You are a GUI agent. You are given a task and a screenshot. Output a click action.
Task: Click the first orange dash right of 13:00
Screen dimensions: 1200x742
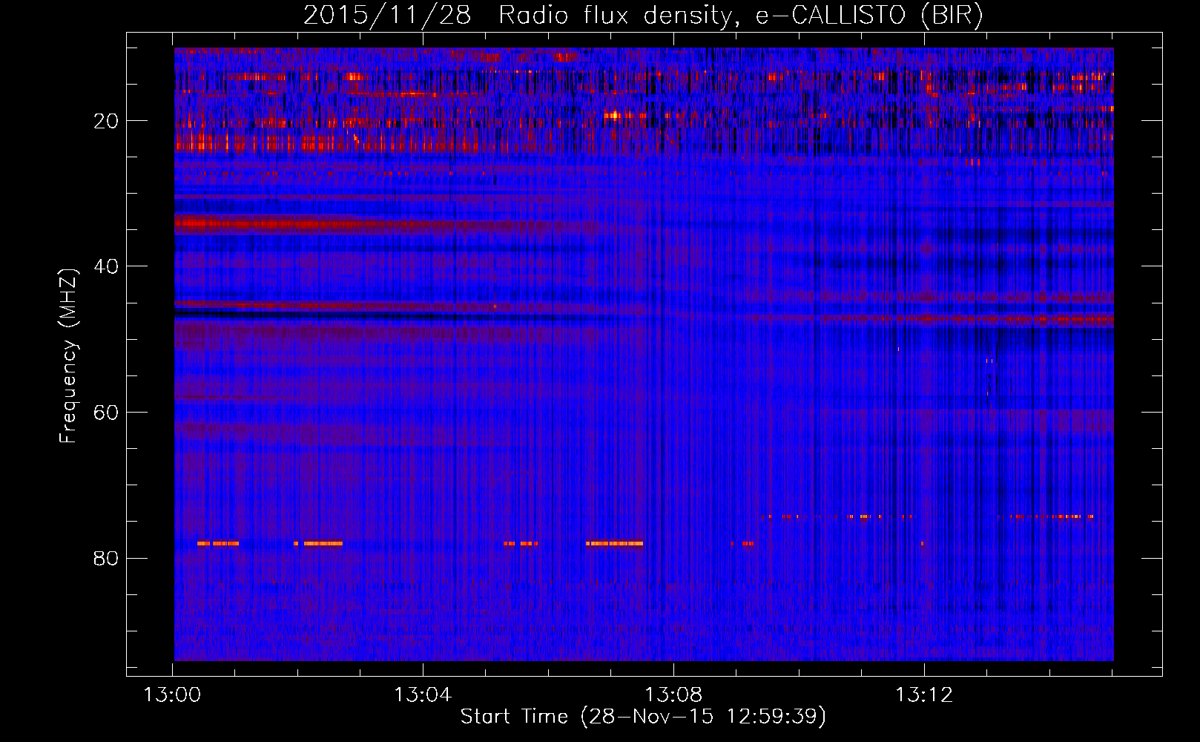[217, 544]
